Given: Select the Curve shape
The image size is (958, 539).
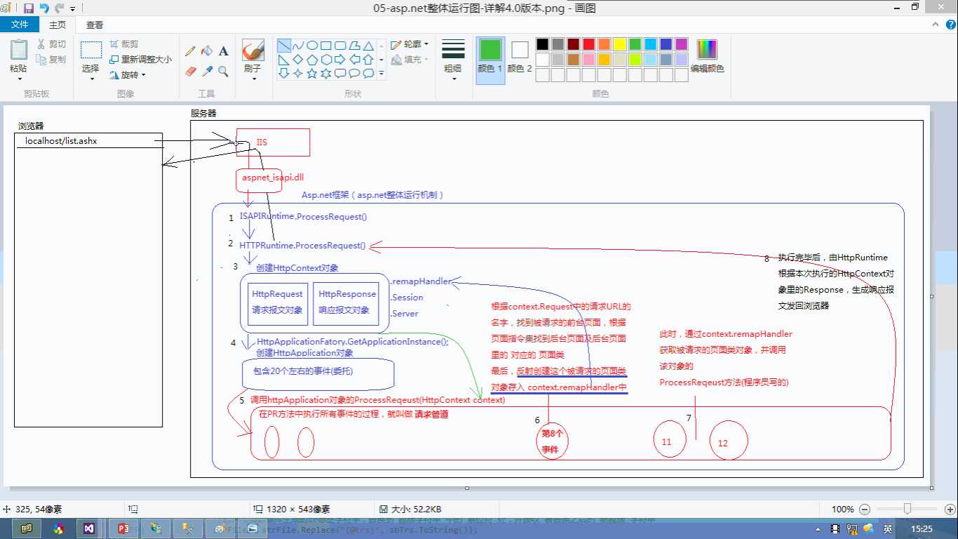Looking at the screenshot, I should [298, 46].
